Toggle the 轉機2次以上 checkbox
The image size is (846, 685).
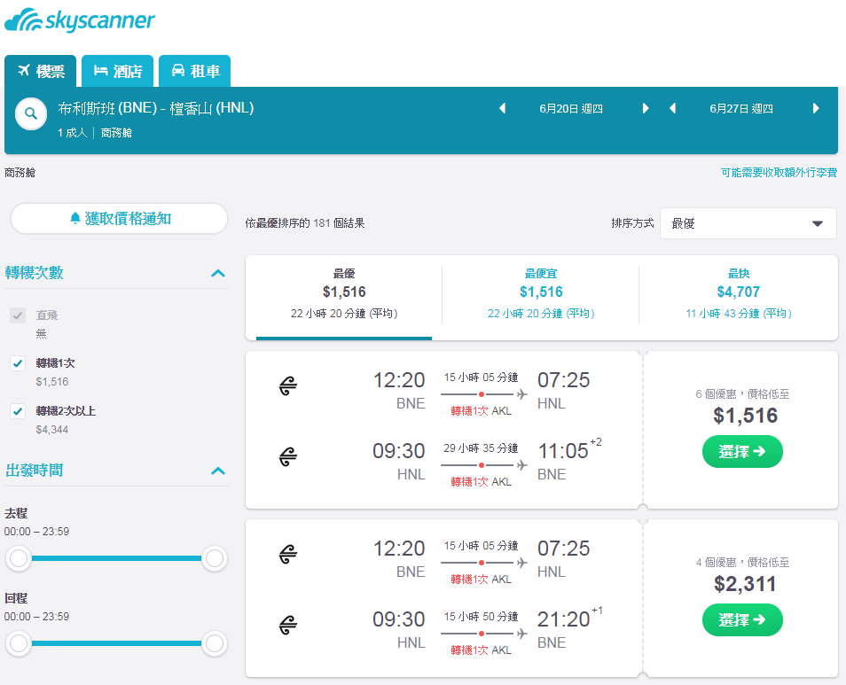(x=18, y=411)
